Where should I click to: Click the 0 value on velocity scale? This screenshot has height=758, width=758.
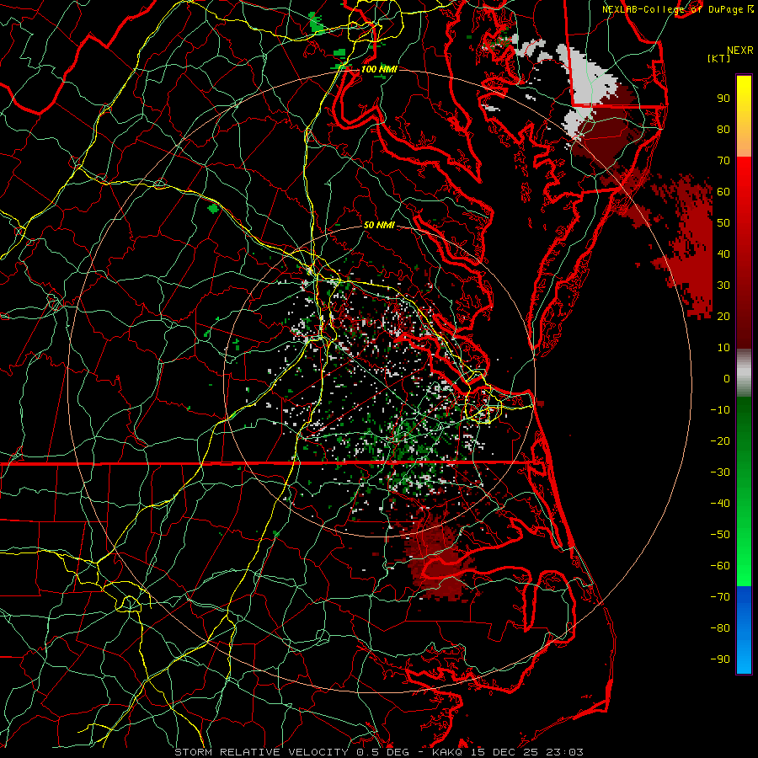tap(727, 378)
